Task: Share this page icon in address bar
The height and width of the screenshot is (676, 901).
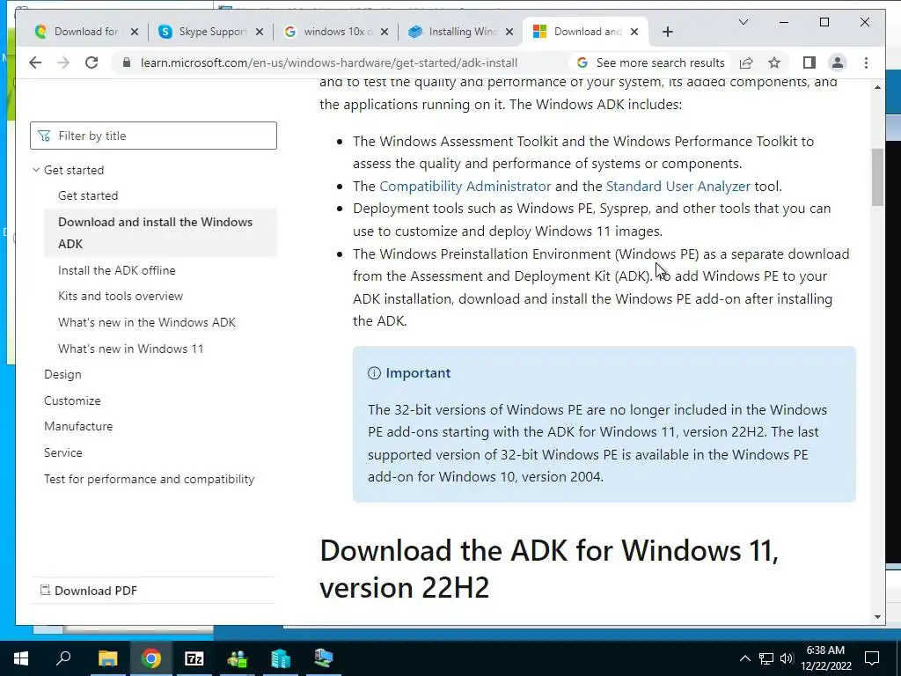Action: click(x=746, y=62)
